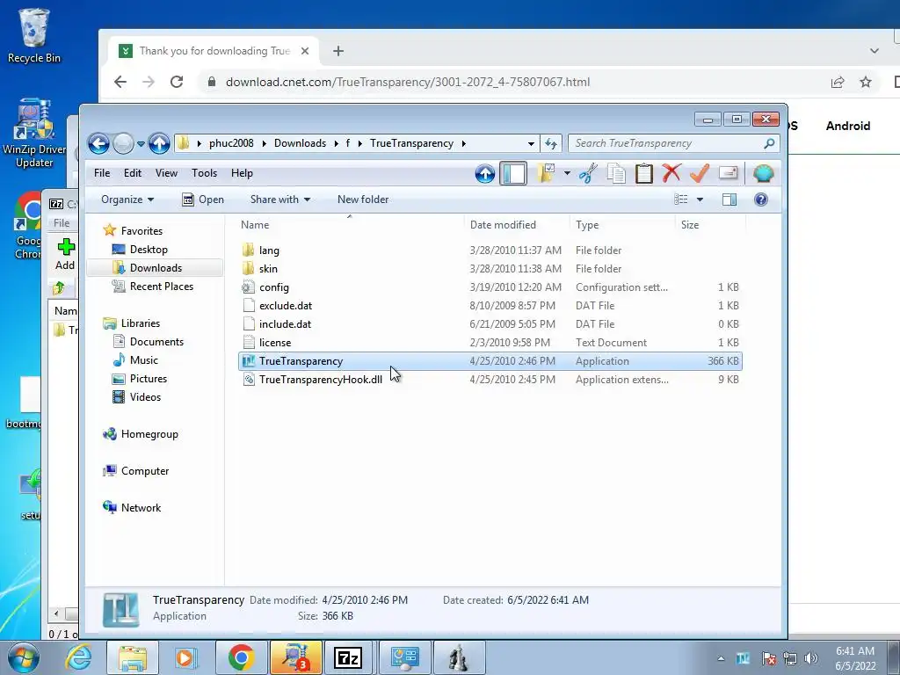This screenshot has width=900, height=675.
Task: Open the Tools menu
Action: click(204, 173)
